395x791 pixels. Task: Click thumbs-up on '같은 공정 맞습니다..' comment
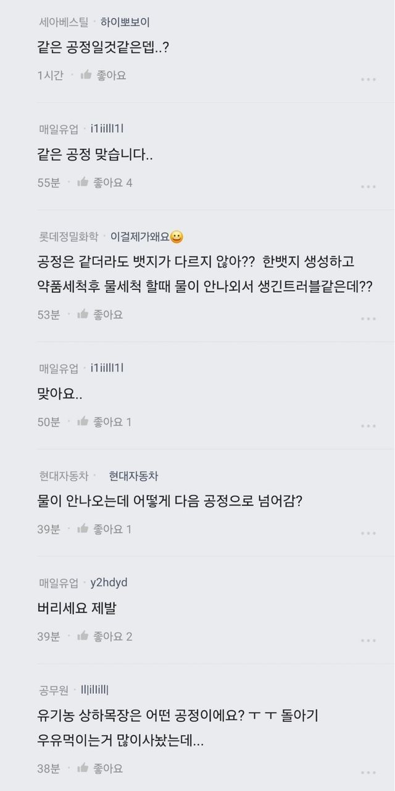point(83,182)
